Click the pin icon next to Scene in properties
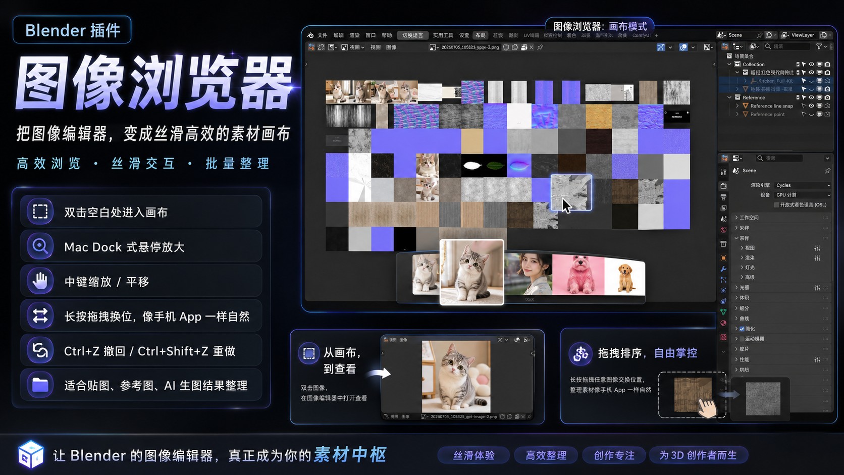Image resolution: width=844 pixels, height=475 pixels. [x=827, y=171]
